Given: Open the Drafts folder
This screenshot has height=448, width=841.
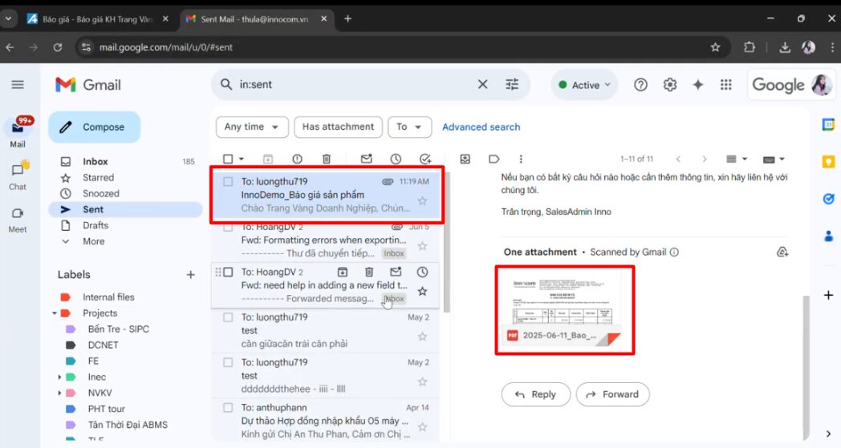Looking at the screenshot, I should 125,225.
